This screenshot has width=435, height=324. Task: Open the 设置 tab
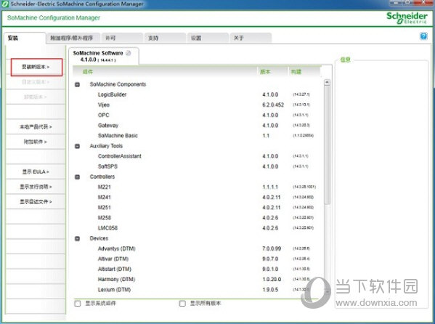[x=208, y=38]
